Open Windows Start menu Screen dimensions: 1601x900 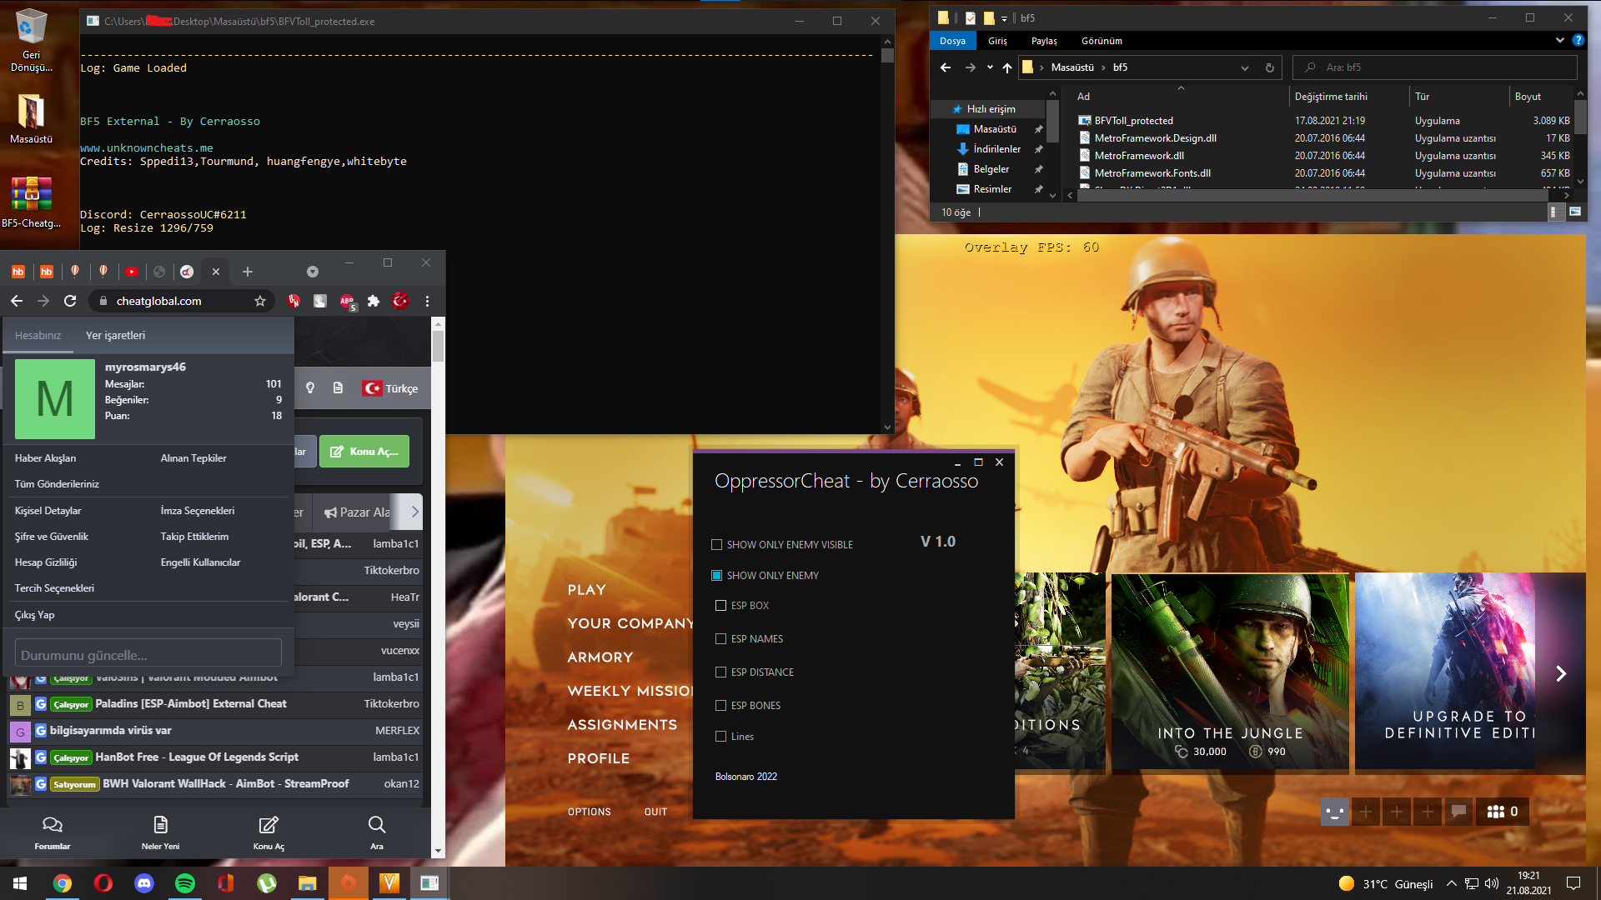20,882
